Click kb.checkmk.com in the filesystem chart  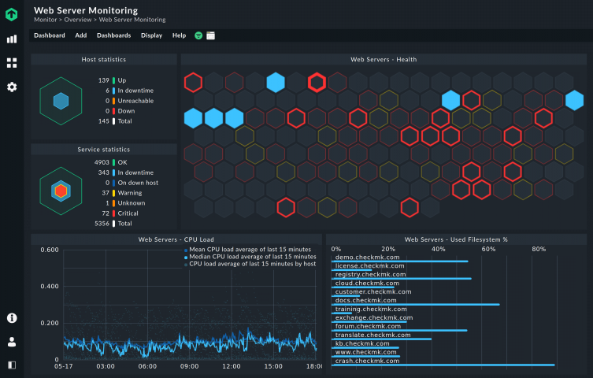click(x=362, y=343)
